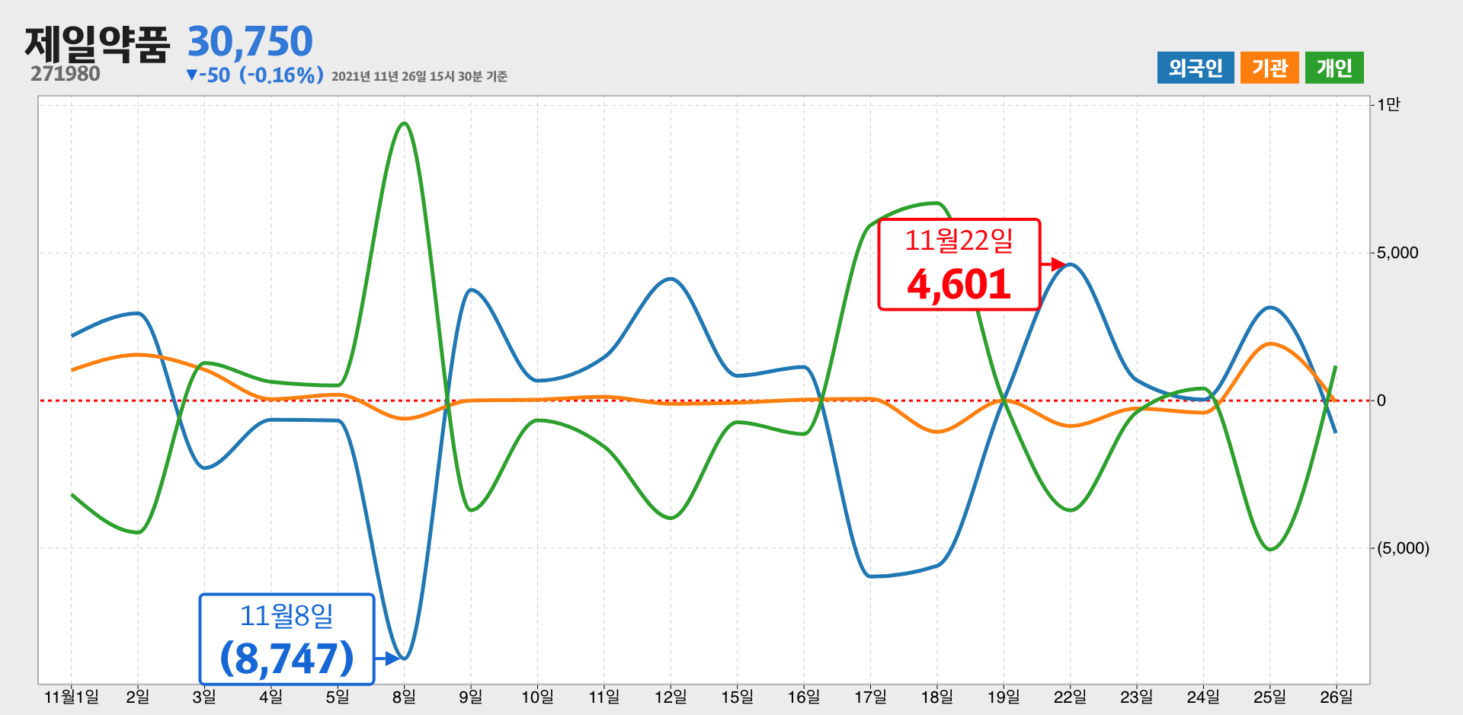Viewport: 1463px width, 715px height.
Task: Click the x-axis label 4일
Action: tap(271, 697)
